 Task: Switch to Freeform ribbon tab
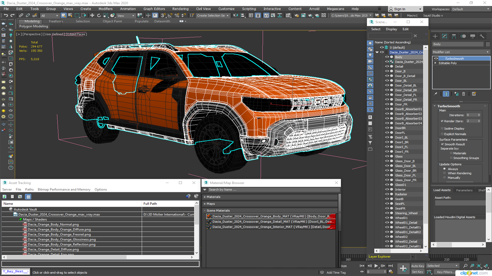pyautogui.click(x=56, y=21)
